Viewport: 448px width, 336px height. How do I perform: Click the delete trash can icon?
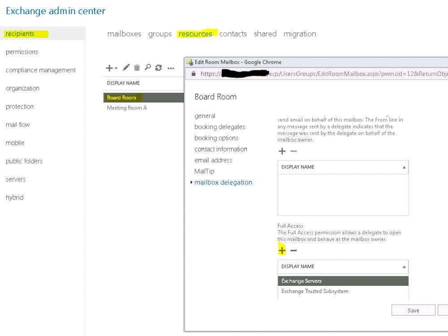[137, 68]
